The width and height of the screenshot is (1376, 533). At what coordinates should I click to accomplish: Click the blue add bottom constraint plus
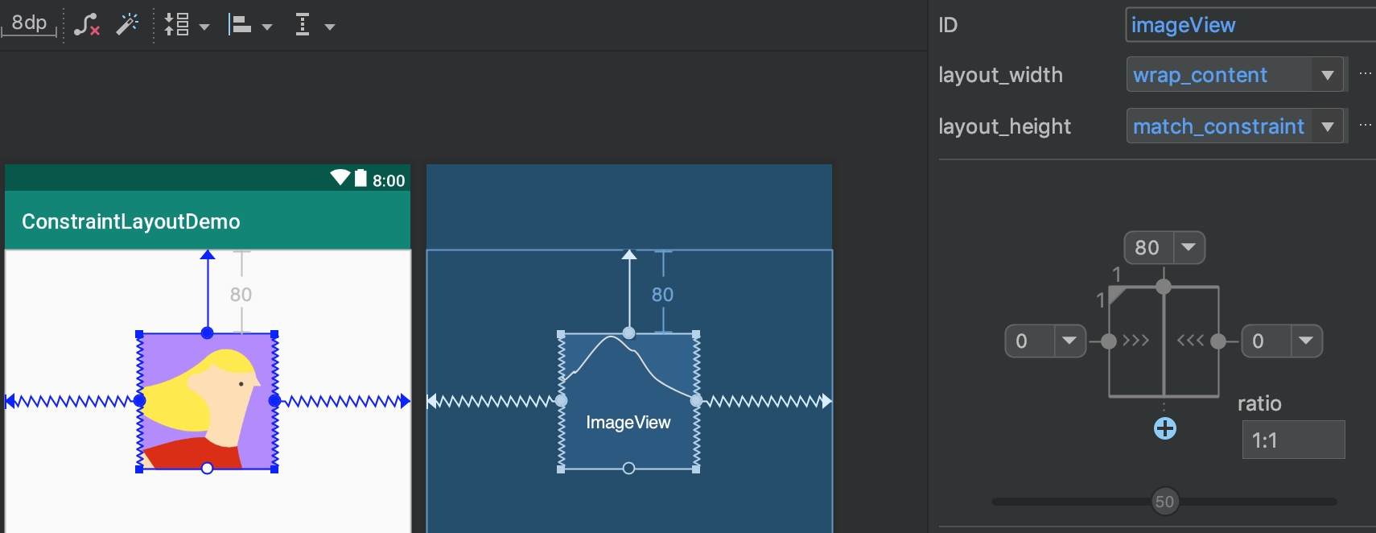[1164, 428]
